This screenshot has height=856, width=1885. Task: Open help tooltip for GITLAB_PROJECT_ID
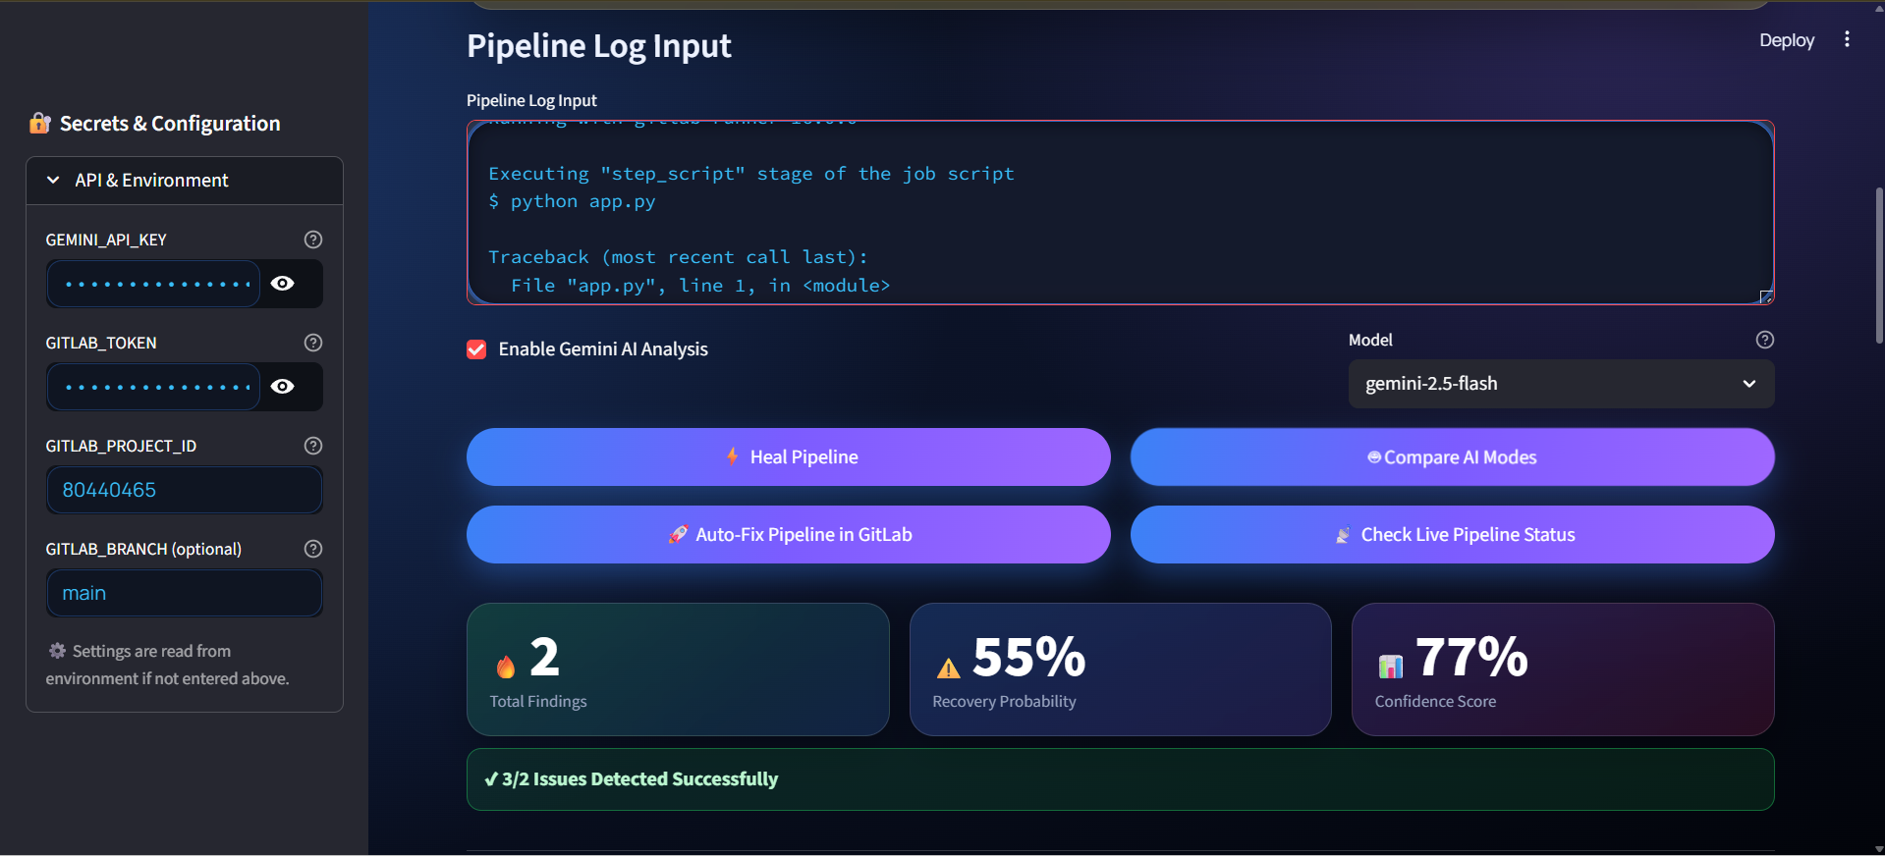tap(313, 446)
